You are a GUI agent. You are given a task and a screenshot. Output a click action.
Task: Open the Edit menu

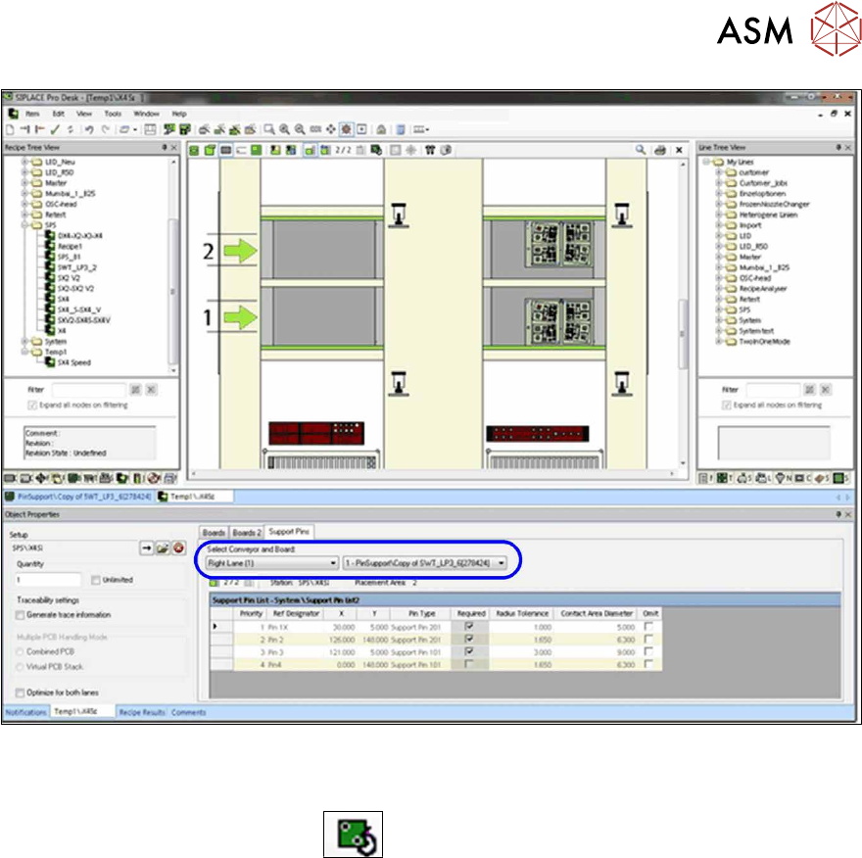[58, 114]
